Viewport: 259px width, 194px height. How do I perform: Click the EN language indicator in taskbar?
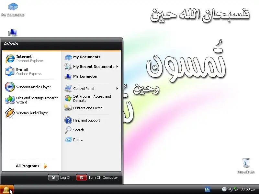[207, 189]
